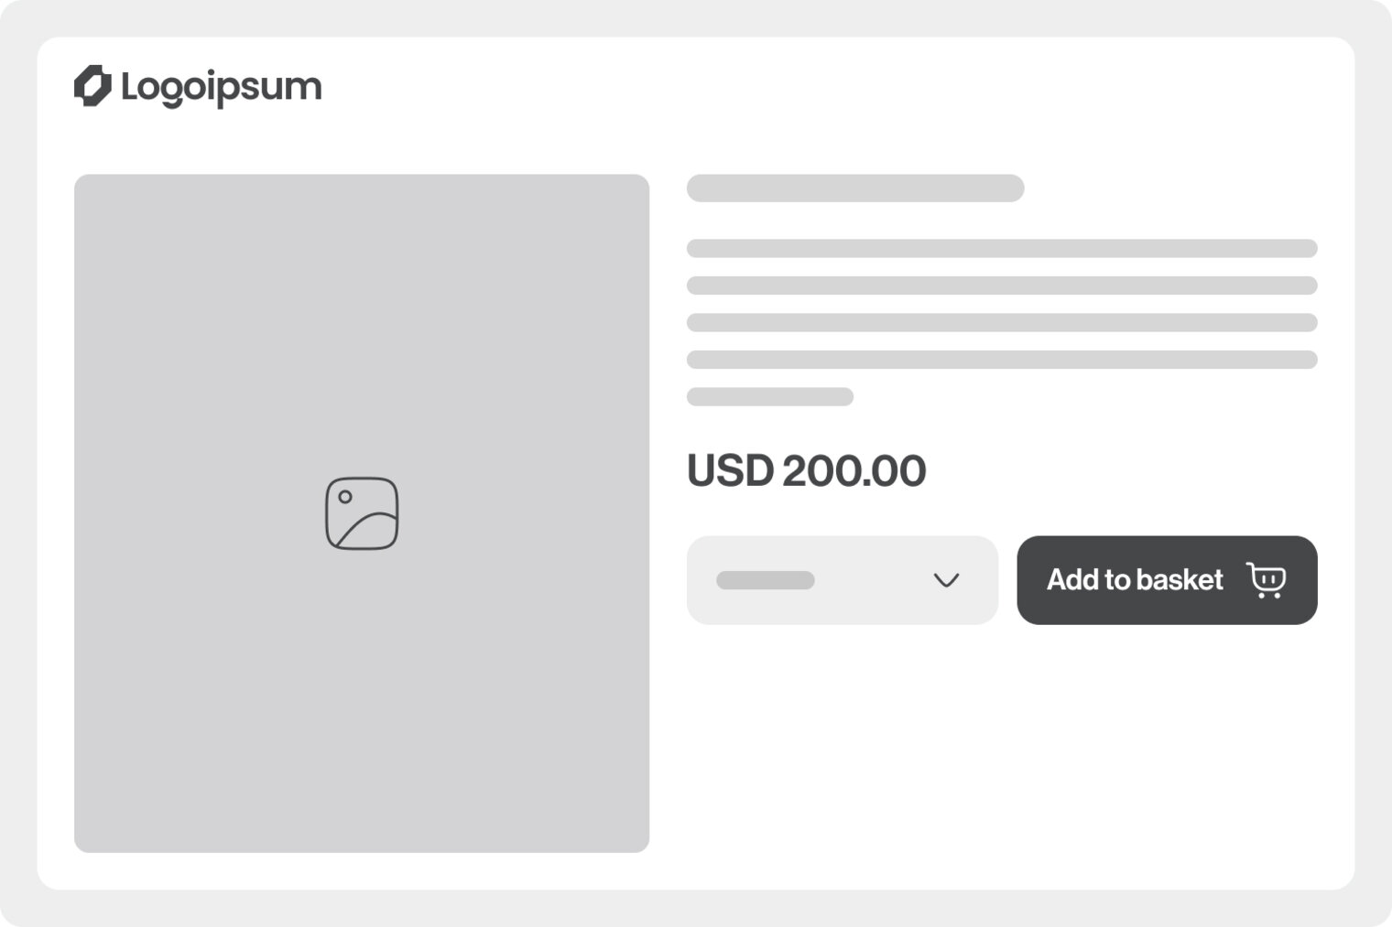This screenshot has width=1392, height=927.
Task: Click the short last description line
Action: [770, 396]
